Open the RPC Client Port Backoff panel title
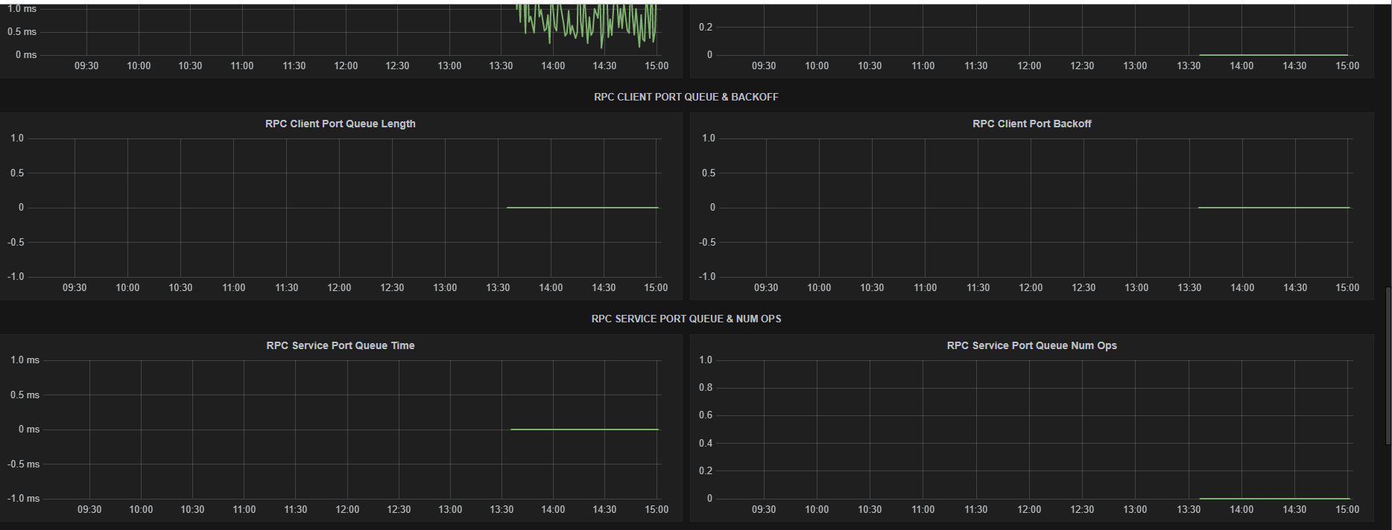Viewport: 1392px width, 530px height. [x=1031, y=124]
